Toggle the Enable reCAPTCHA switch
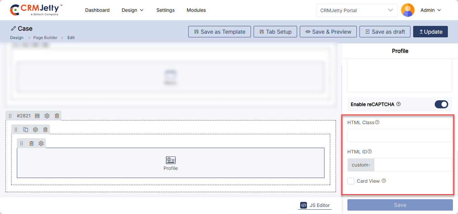Screen dimensions: 458x214 click(441, 104)
